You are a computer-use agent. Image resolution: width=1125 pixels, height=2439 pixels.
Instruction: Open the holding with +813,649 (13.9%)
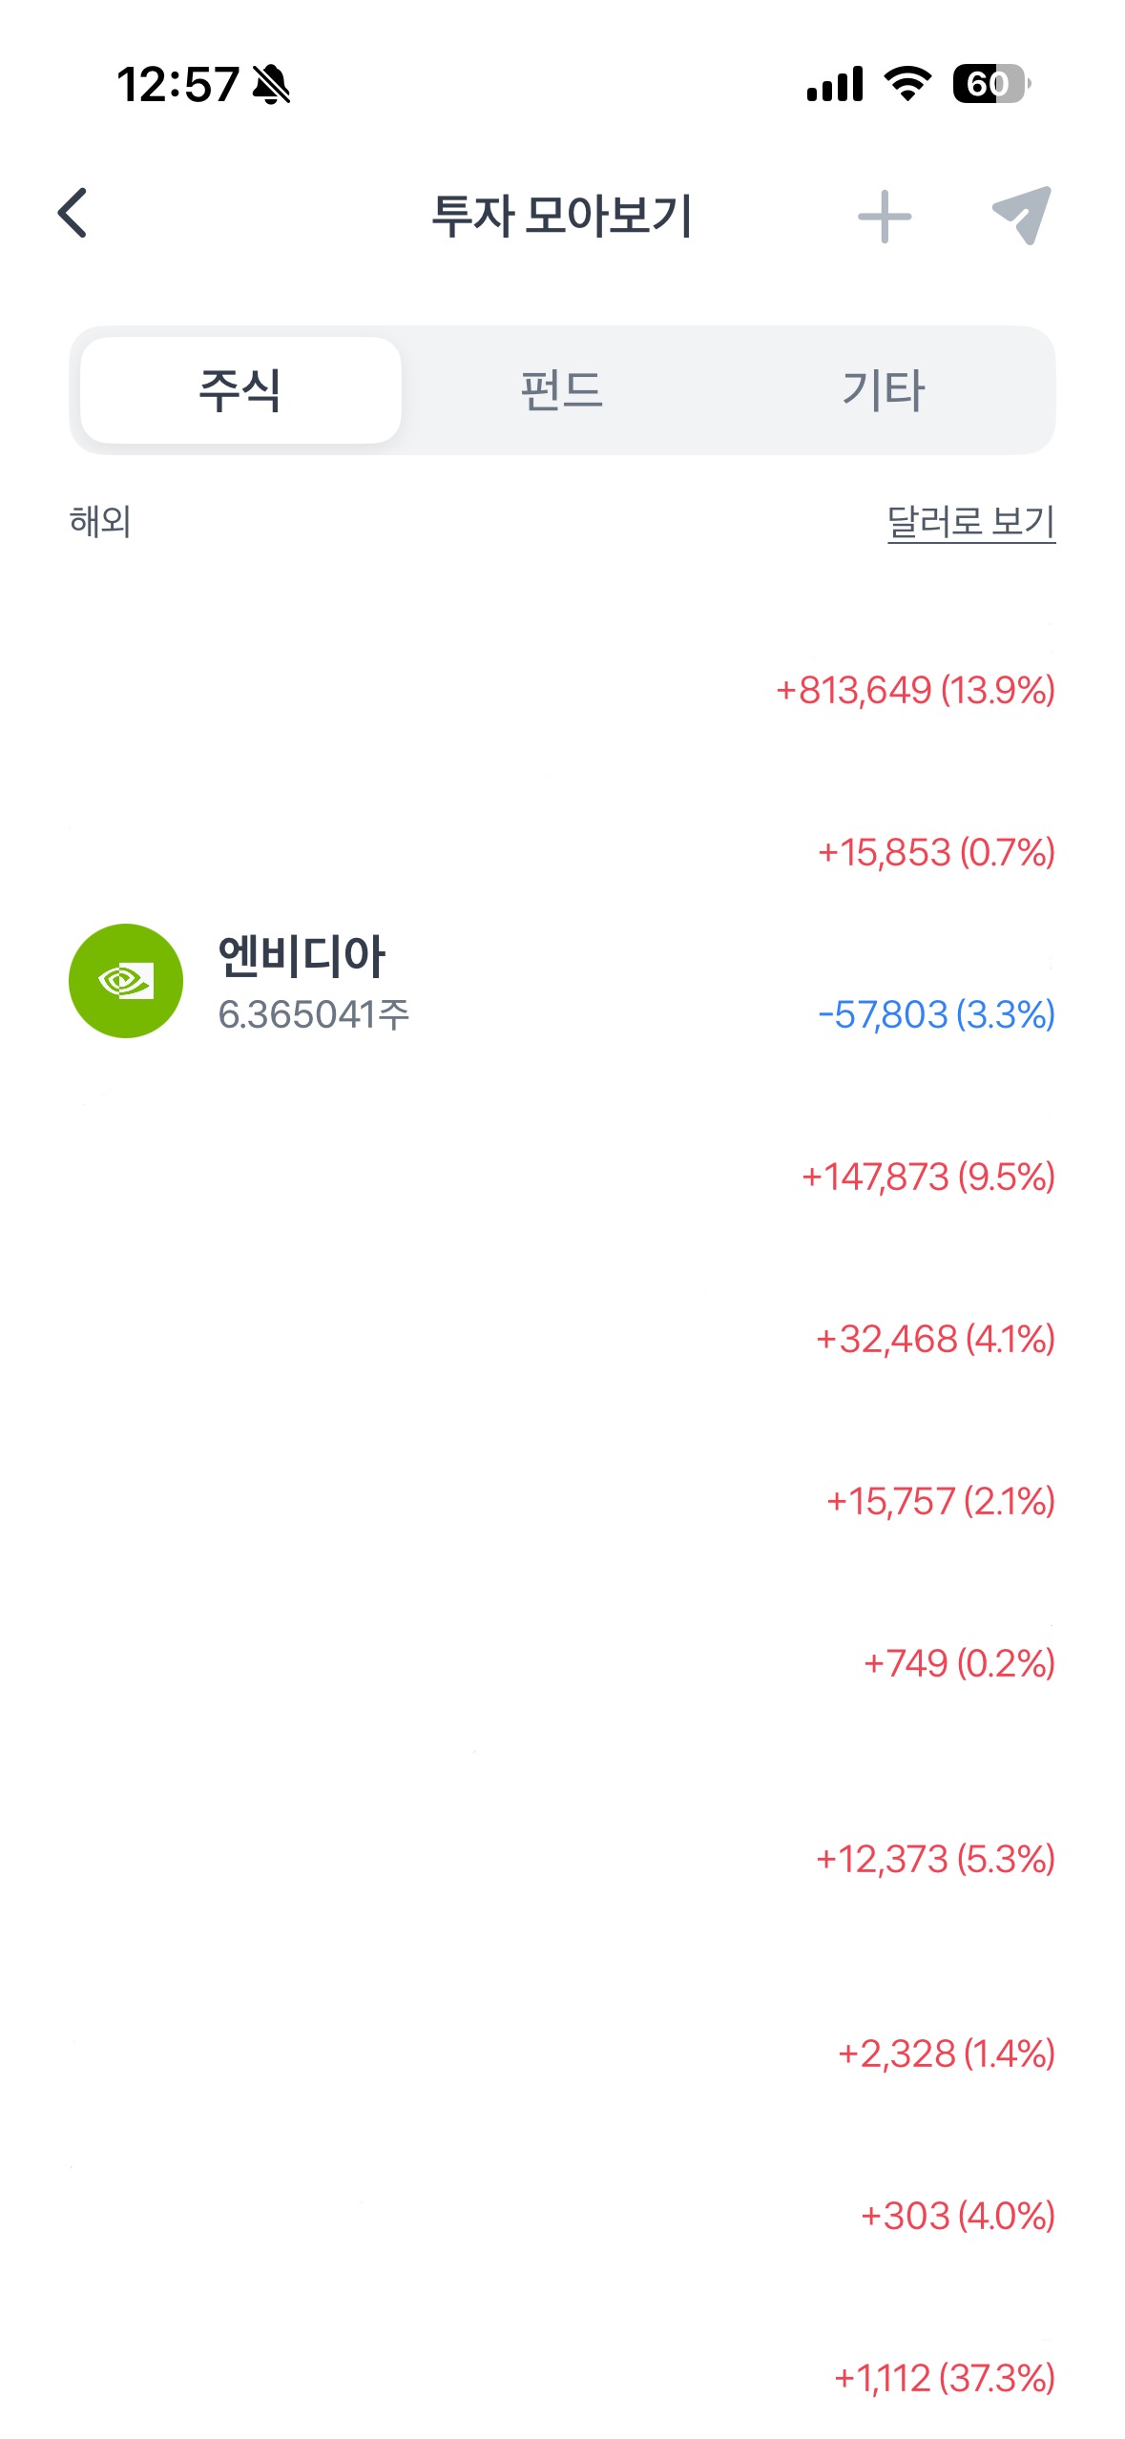pos(562,690)
